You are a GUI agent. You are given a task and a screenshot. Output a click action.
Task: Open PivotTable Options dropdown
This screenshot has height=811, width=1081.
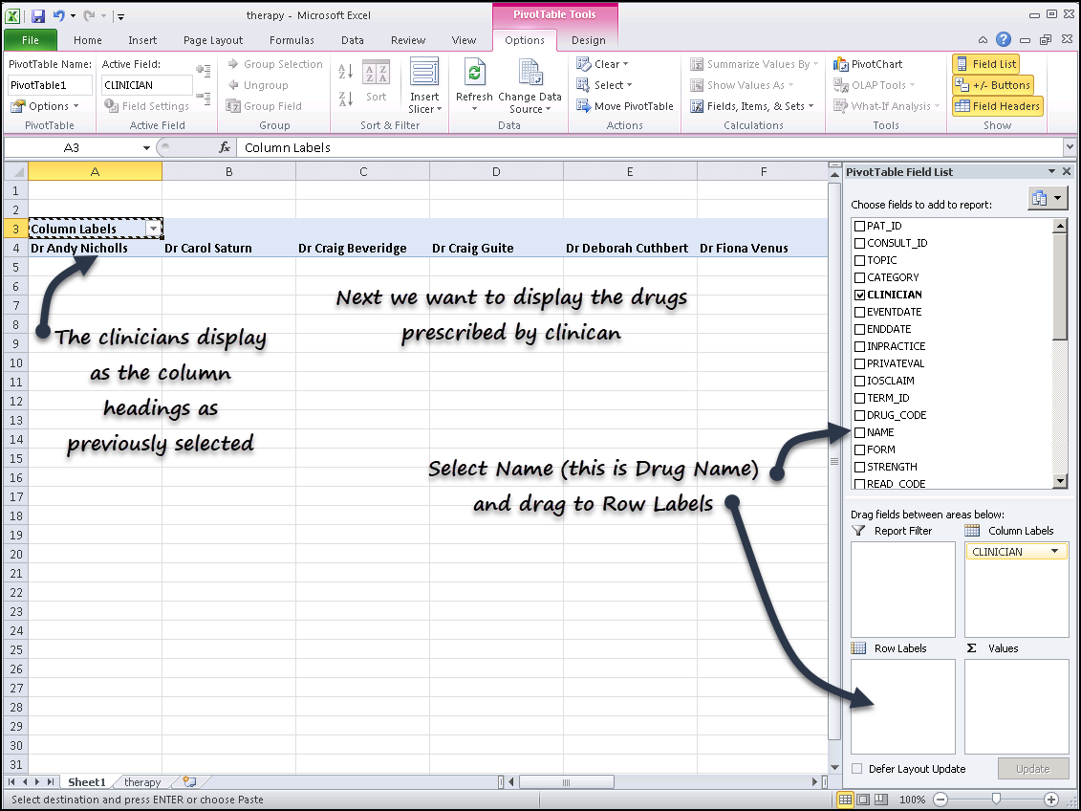click(x=46, y=105)
